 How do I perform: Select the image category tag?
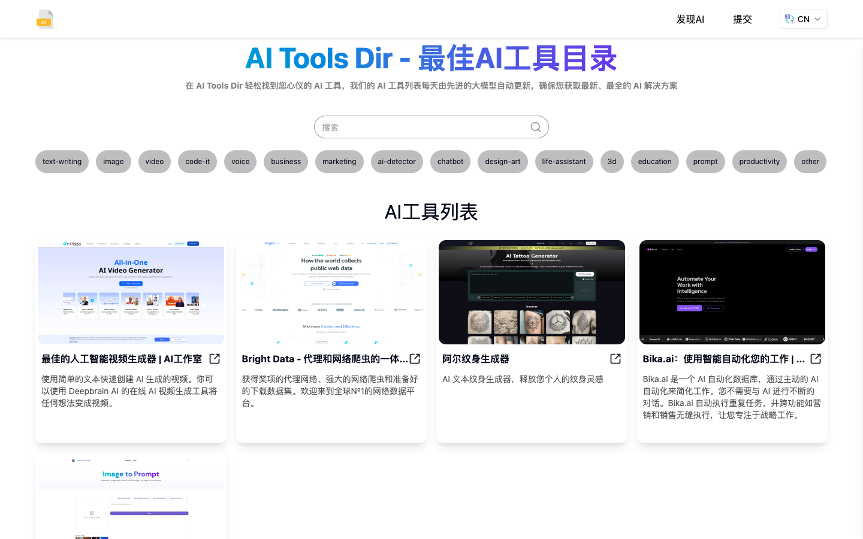pyautogui.click(x=113, y=162)
